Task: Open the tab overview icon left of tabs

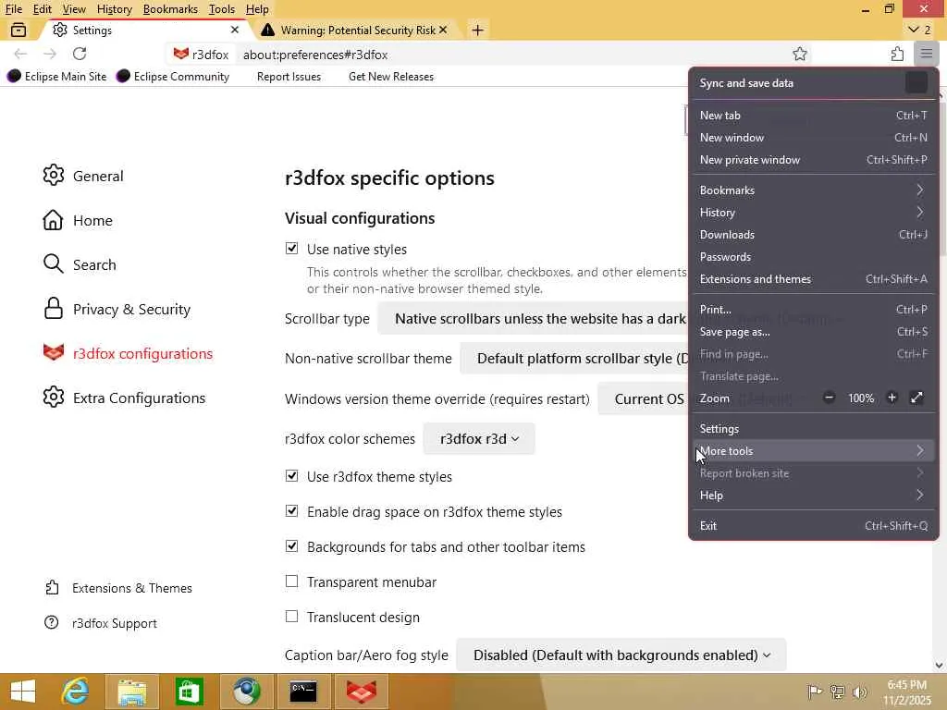Action: (x=18, y=30)
